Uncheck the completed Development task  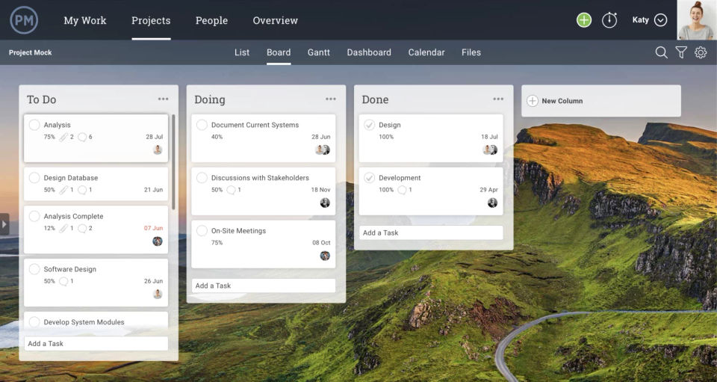point(370,177)
